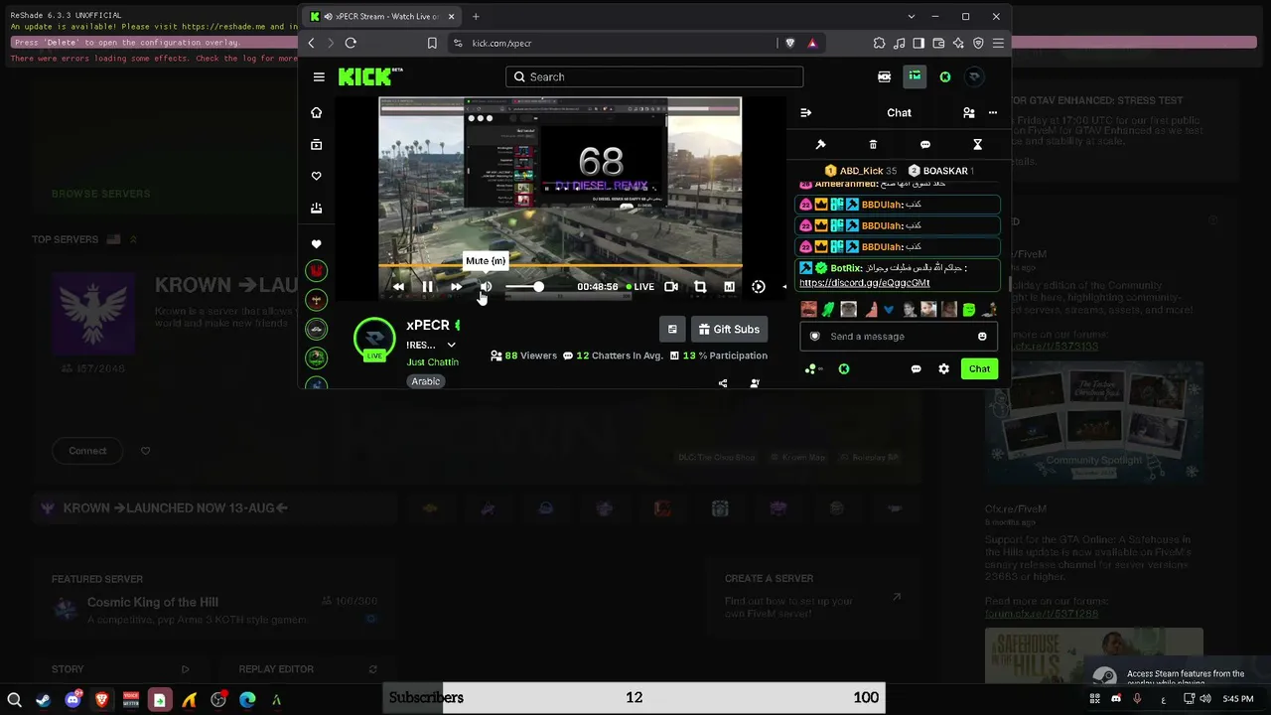Open the Kick hamburger sidebar menu
Viewport: 1271px width, 715px height.
coord(319,76)
